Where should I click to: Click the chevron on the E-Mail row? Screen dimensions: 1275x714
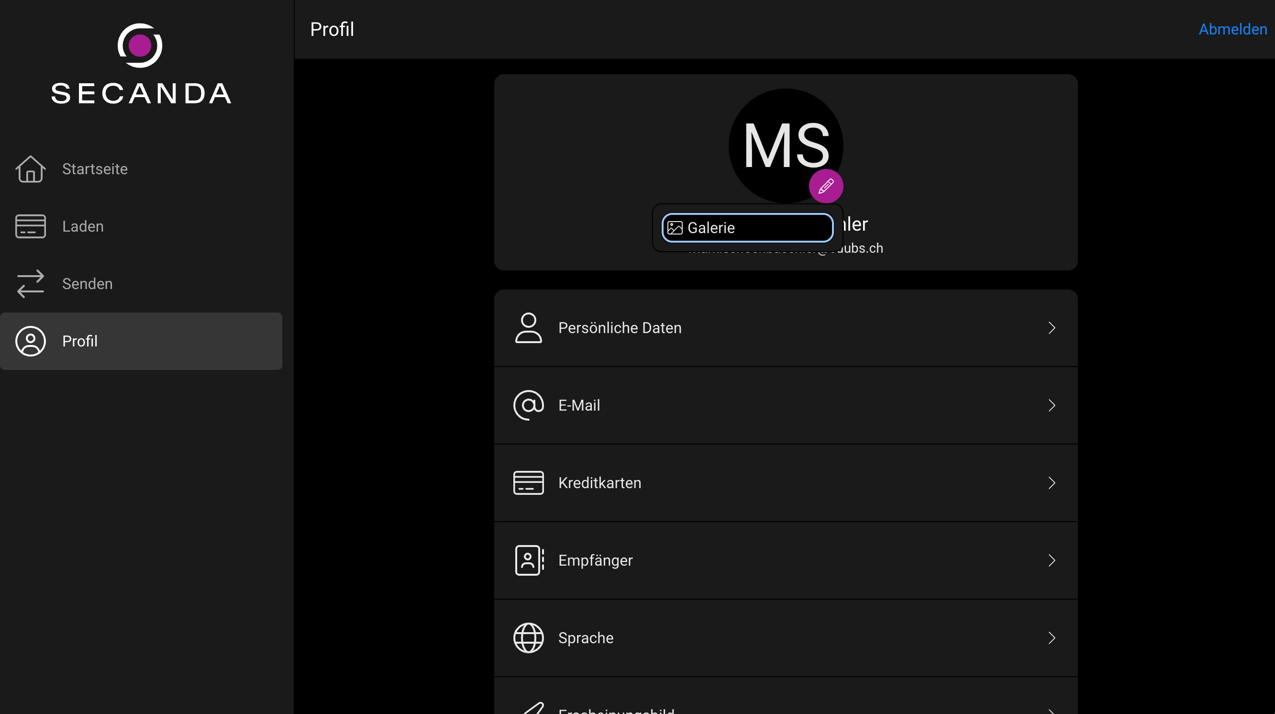point(1052,405)
